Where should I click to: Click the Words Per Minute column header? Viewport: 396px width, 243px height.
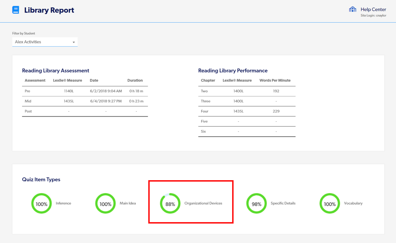[x=275, y=80]
